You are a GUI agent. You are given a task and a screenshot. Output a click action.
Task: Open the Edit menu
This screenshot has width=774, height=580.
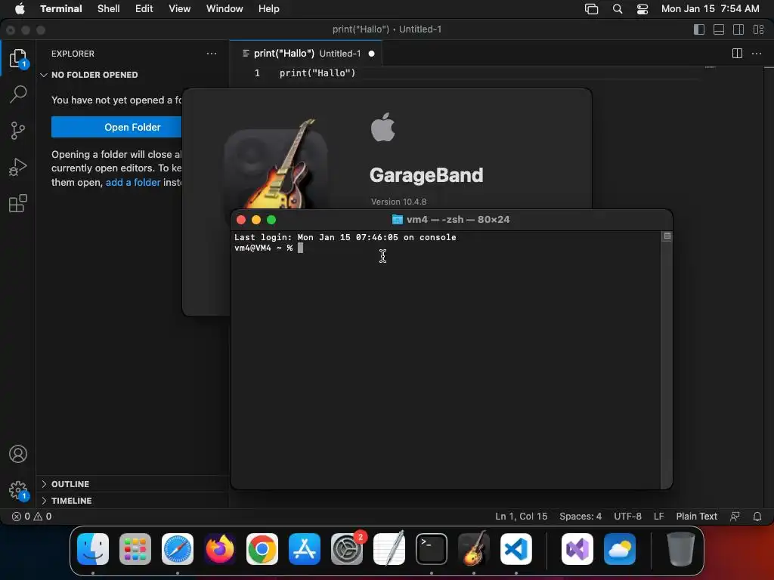pyautogui.click(x=144, y=9)
